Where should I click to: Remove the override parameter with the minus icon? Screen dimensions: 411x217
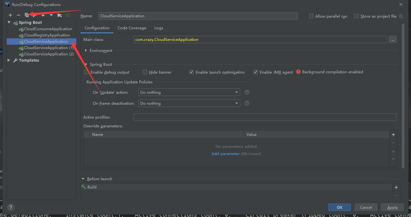click(393, 143)
